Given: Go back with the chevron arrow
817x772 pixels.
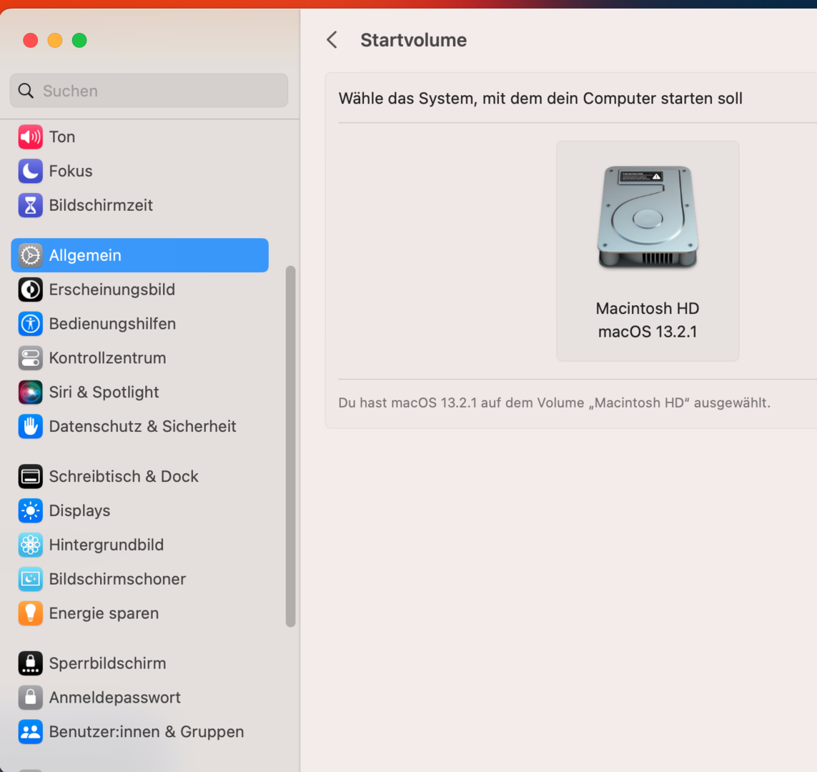Looking at the screenshot, I should 332,40.
